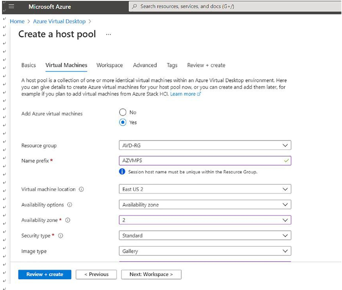Jump to the Review + create tab
The image size is (342, 290).
click(x=206, y=65)
